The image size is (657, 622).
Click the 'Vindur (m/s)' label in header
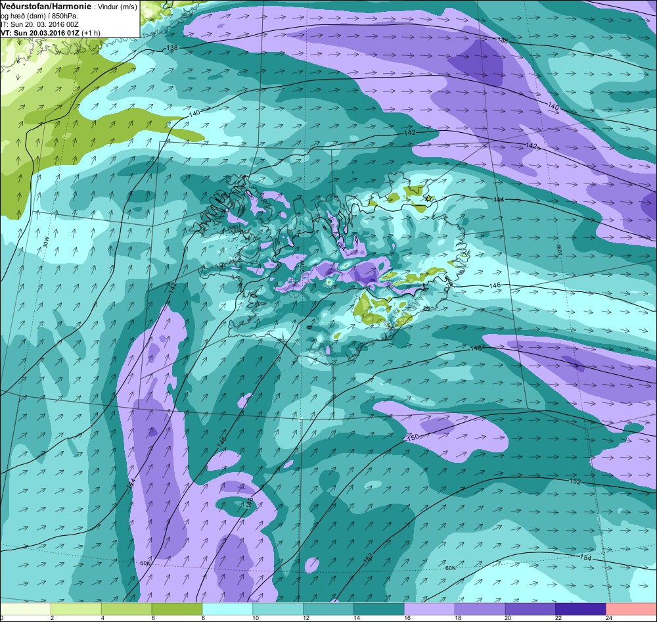pos(117,7)
